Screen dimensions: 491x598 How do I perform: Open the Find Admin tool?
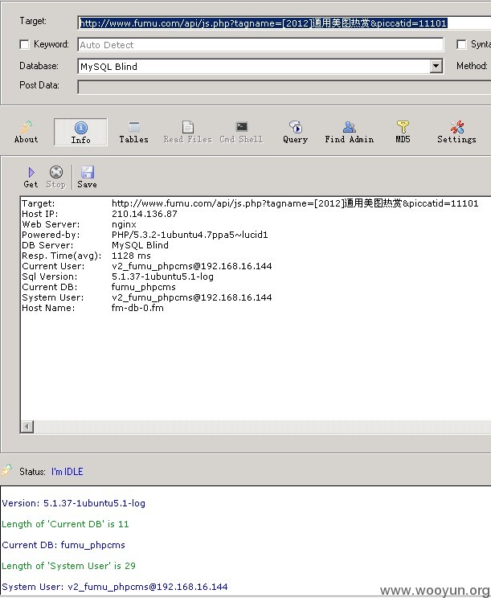pyautogui.click(x=350, y=132)
